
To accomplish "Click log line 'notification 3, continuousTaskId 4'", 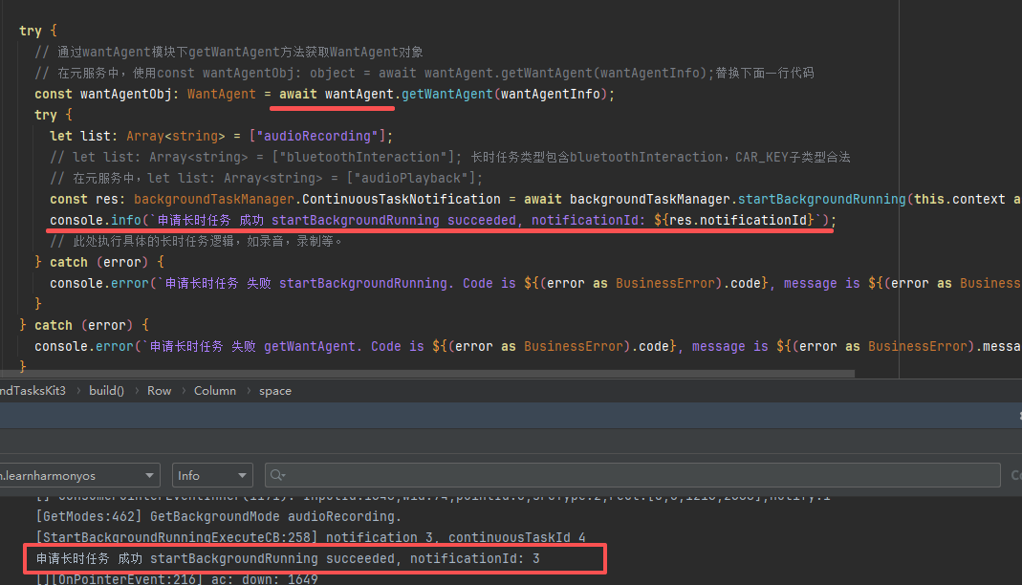I will pyautogui.click(x=311, y=537).
